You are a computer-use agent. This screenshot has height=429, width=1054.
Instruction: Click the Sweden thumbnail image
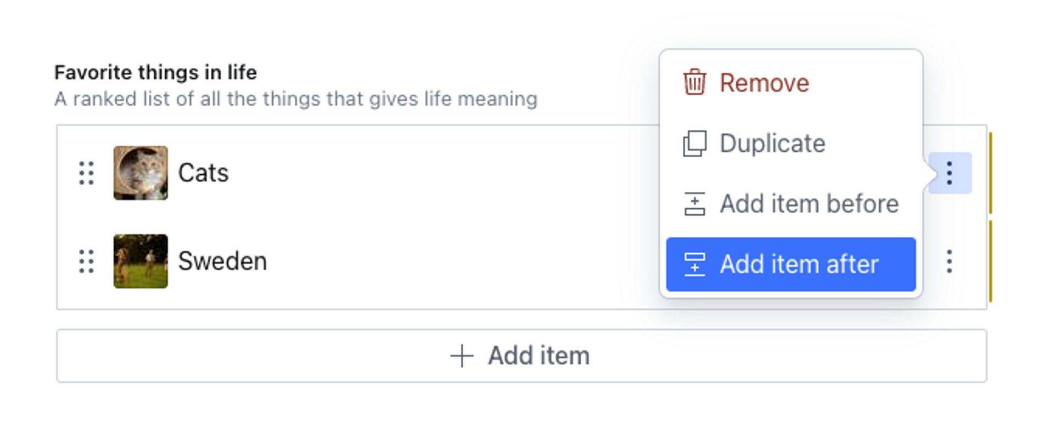coord(141,261)
